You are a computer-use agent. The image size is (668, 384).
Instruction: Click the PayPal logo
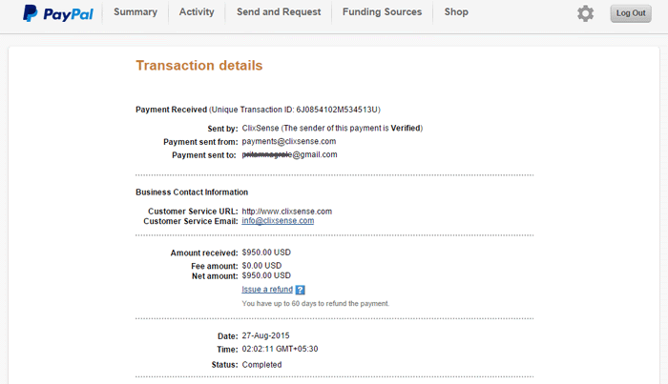[x=58, y=13]
